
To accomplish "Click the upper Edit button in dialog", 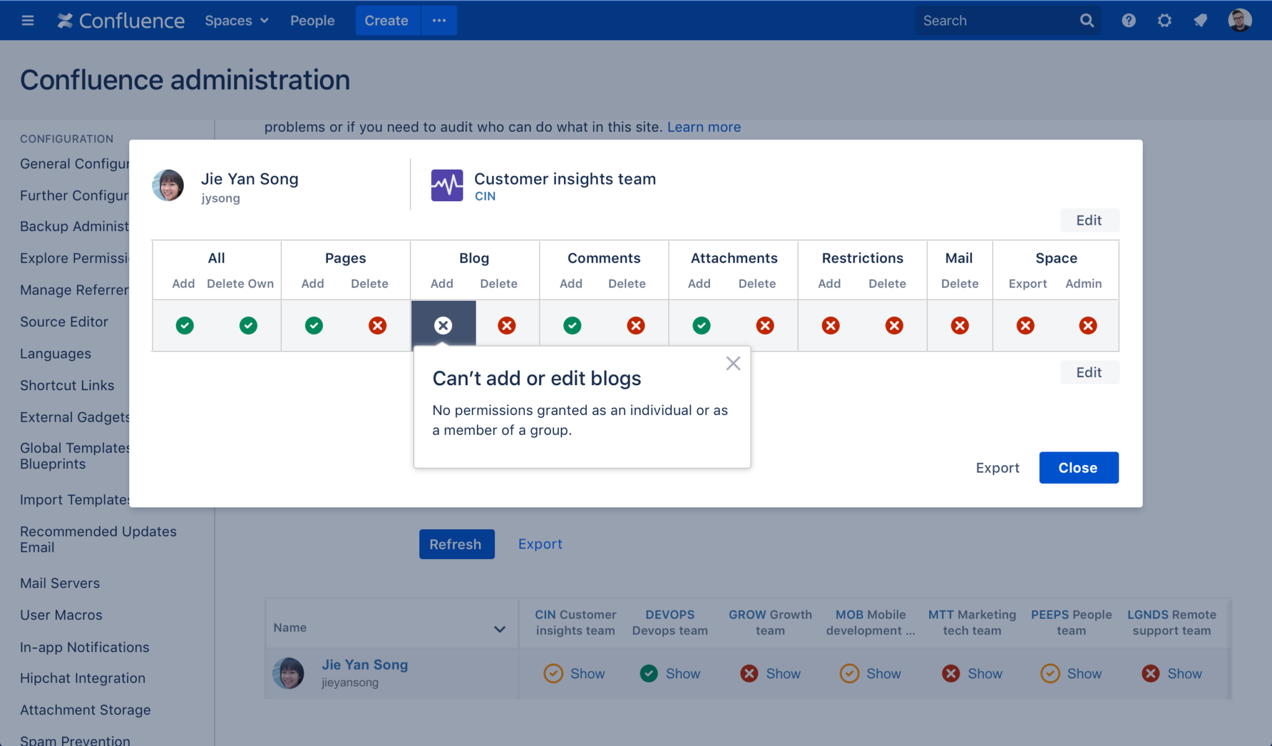I will coord(1089,220).
